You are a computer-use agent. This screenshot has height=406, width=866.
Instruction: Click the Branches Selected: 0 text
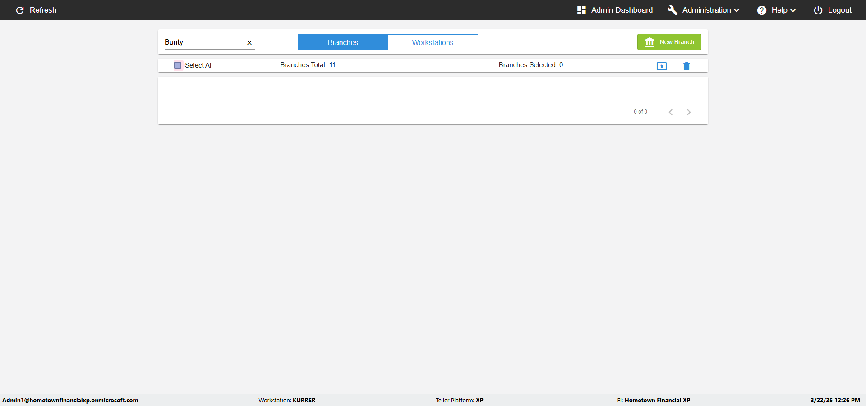531,65
